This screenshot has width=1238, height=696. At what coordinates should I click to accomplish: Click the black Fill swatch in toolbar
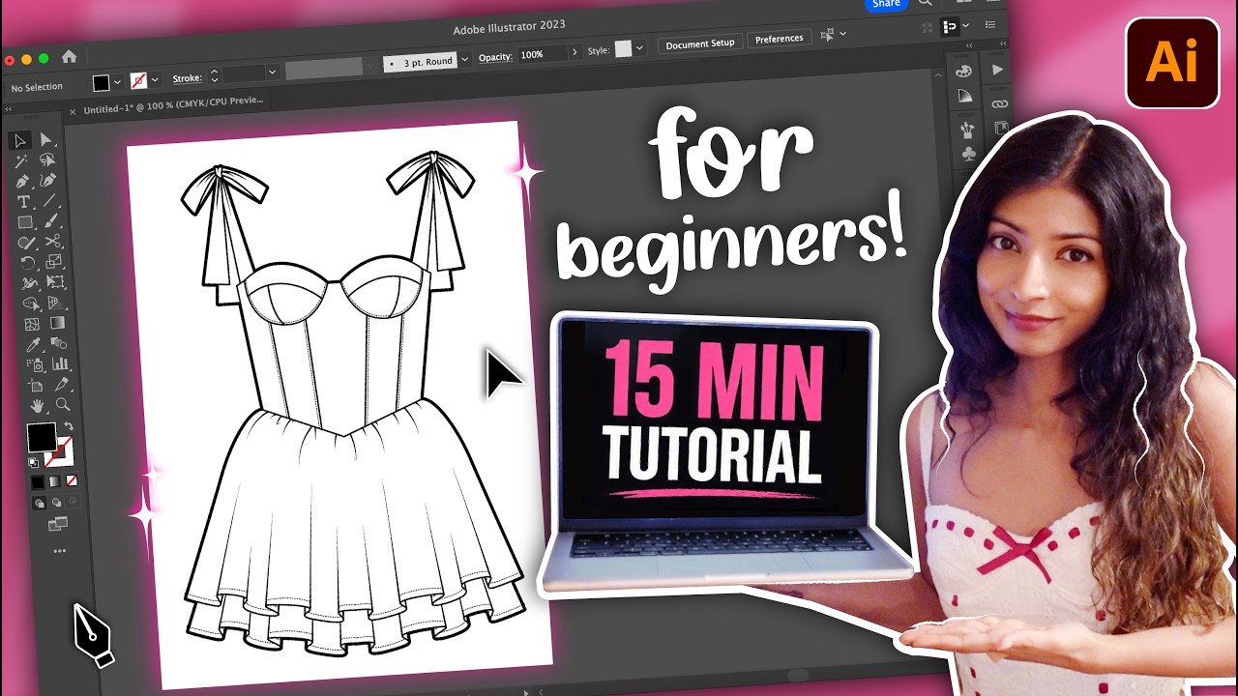click(41, 438)
